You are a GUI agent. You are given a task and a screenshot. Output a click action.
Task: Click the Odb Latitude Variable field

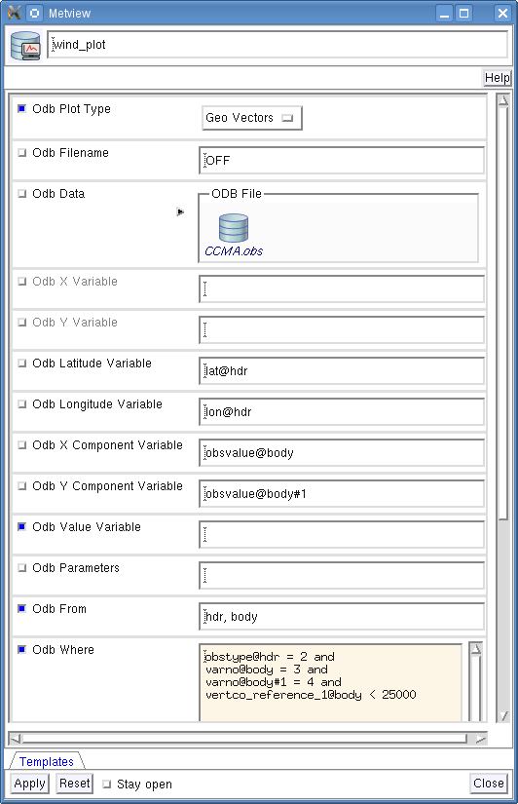(341, 370)
